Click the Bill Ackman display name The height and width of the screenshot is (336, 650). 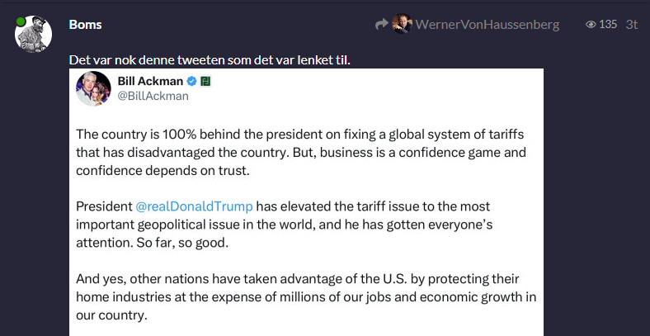coord(150,81)
